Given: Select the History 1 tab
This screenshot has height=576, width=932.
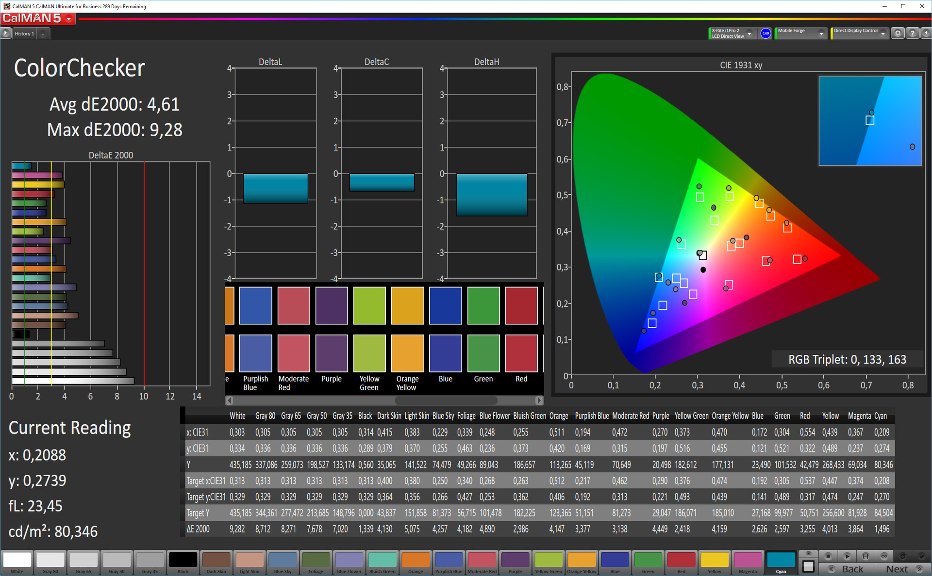Looking at the screenshot, I should click(24, 33).
